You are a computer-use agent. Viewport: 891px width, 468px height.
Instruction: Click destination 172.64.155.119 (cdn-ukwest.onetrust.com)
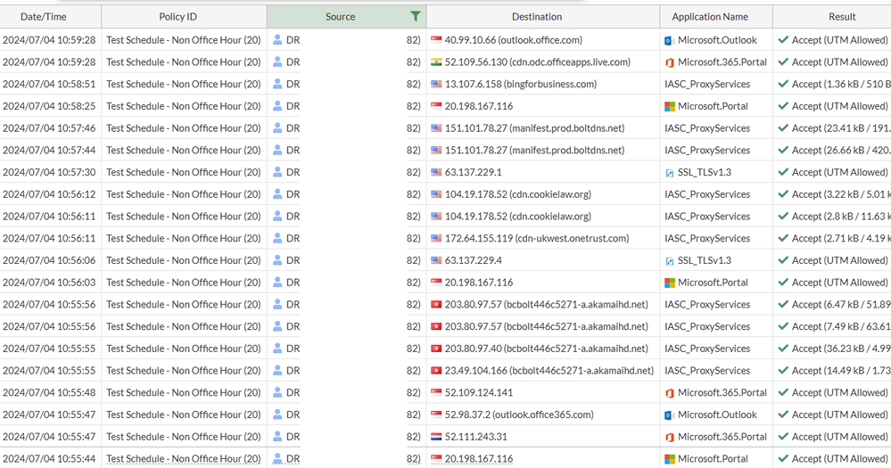click(536, 239)
